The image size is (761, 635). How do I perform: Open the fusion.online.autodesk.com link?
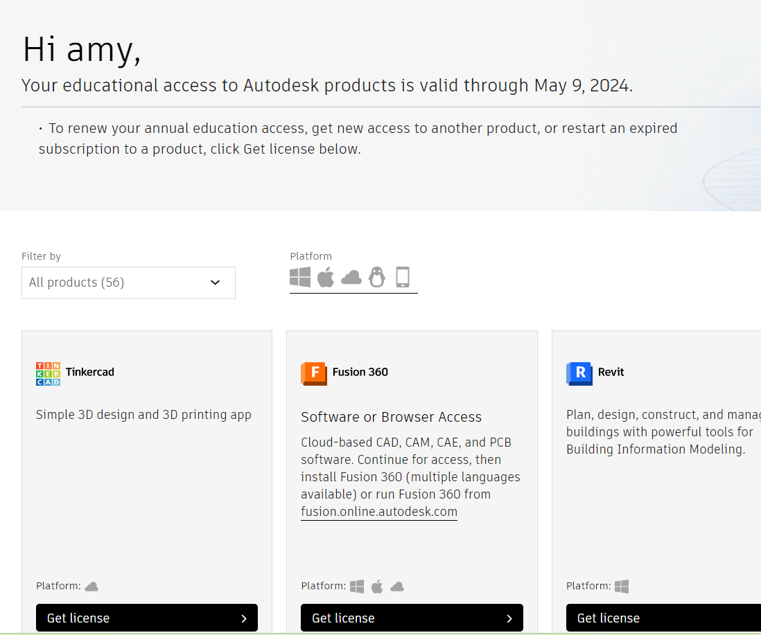click(379, 512)
